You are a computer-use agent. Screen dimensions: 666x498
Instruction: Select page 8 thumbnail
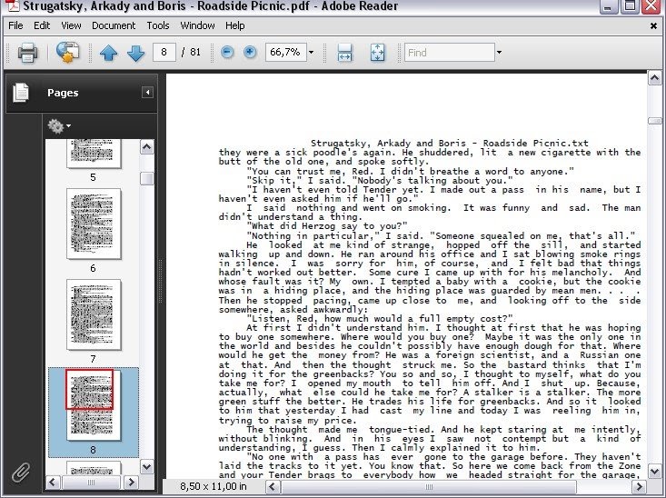pos(94,405)
